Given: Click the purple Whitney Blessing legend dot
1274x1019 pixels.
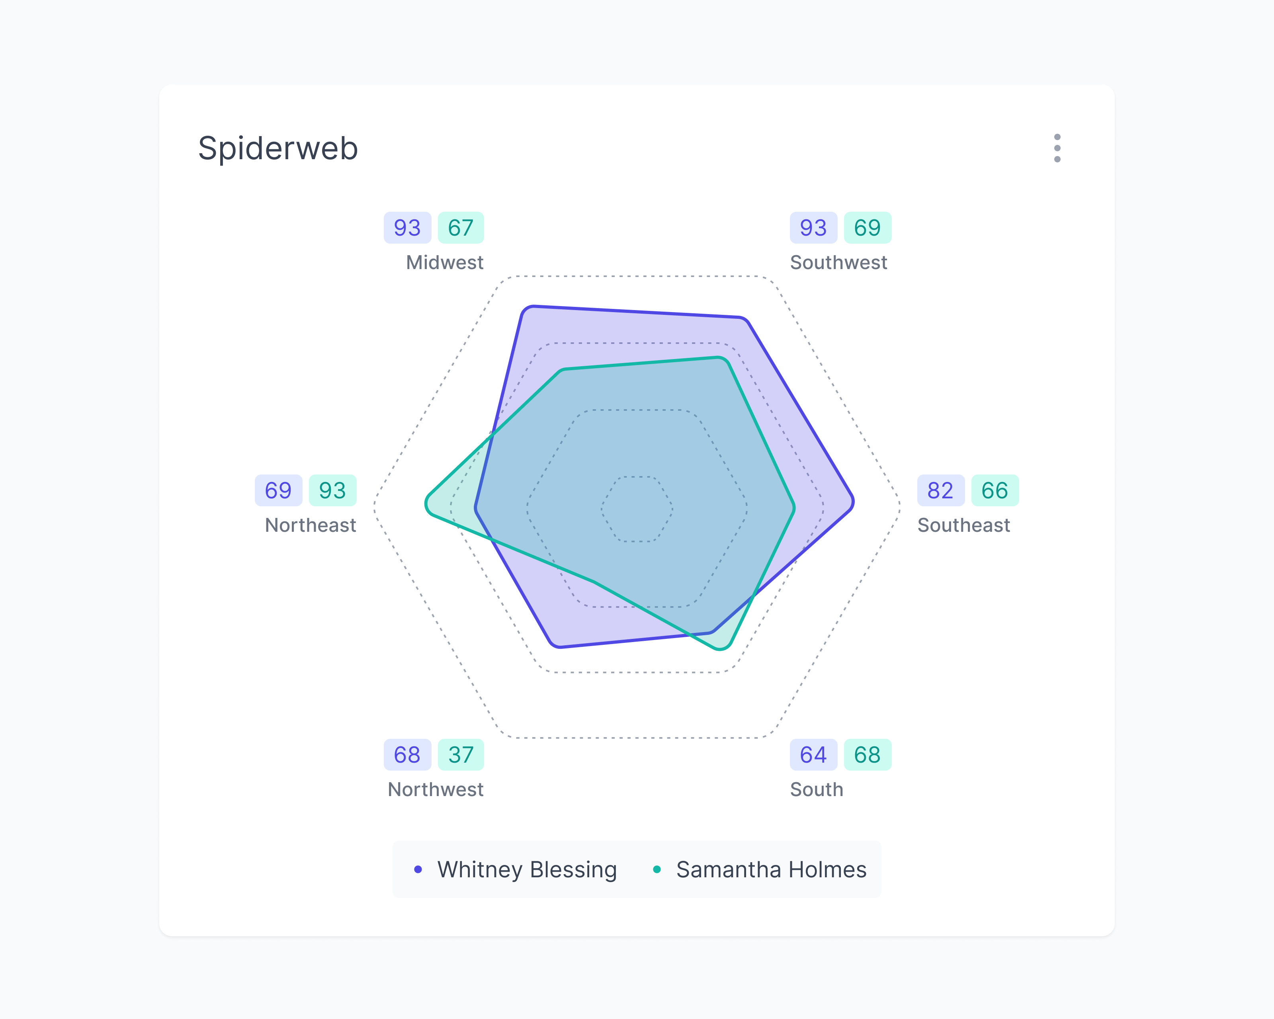Looking at the screenshot, I should tap(418, 870).
